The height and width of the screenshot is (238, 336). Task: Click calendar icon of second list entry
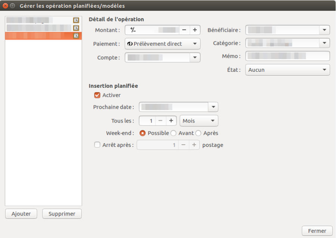coord(76,28)
